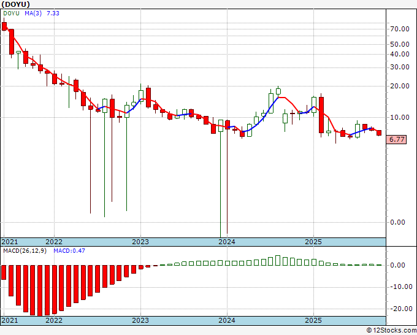Click 2025 on the price chart time axis
Viewport: 417px width, 335px height.
[x=313, y=242]
